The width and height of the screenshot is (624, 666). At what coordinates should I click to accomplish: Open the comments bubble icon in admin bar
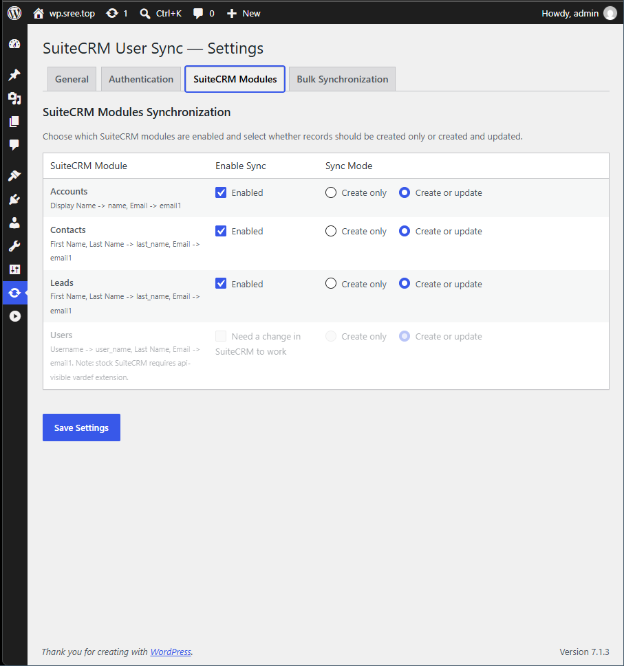point(198,14)
